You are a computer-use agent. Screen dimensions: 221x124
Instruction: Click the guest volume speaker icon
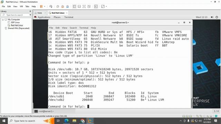(x=212, y=17)
